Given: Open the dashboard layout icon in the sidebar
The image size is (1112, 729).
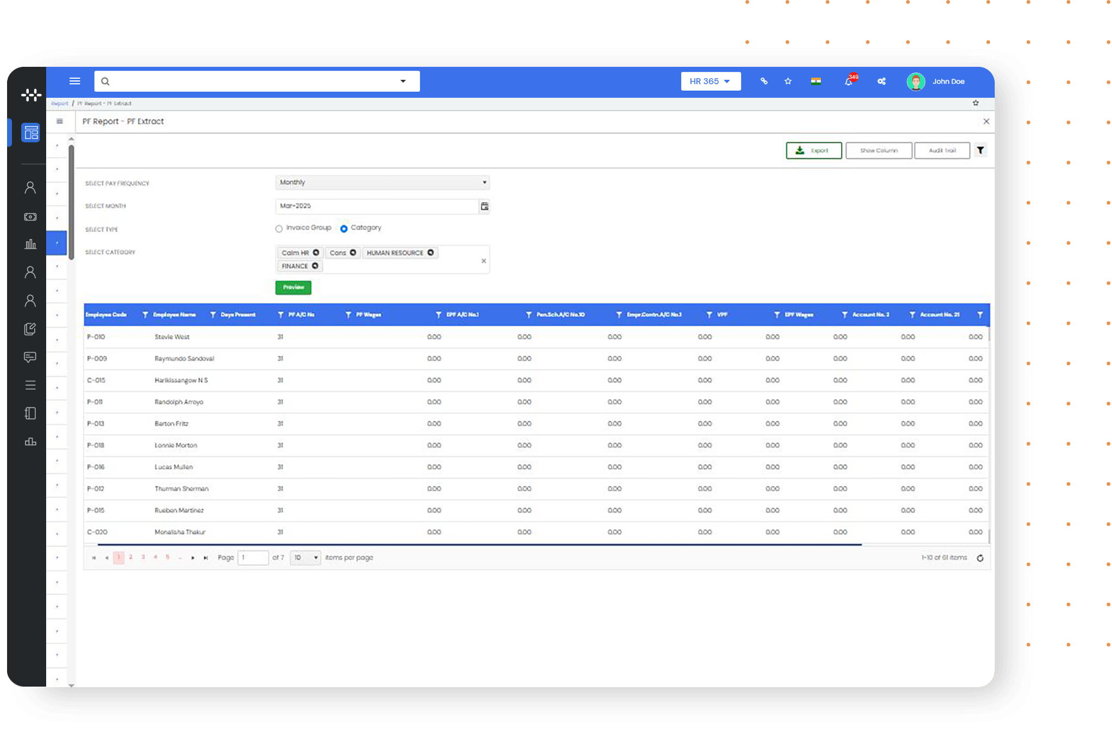Looking at the screenshot, I should 31,133.
